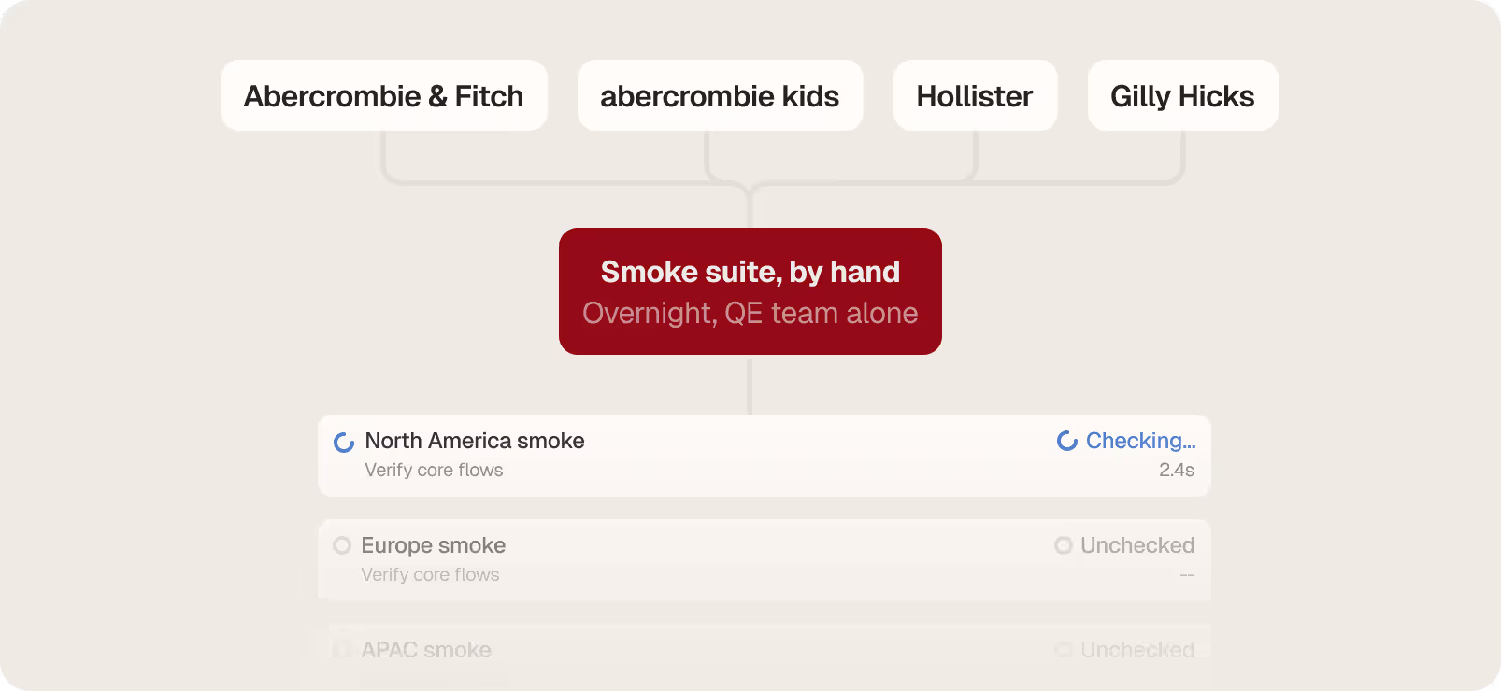Select the Abercrombie & Fitch brand card
Viewport: 1501px width, 691px height.
coord(384,95)
